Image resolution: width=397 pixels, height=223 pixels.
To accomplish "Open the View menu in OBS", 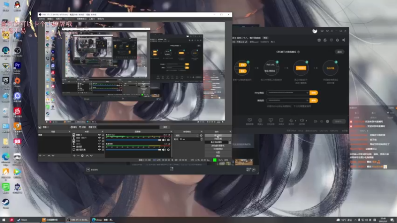I will (x=59, y=19).
